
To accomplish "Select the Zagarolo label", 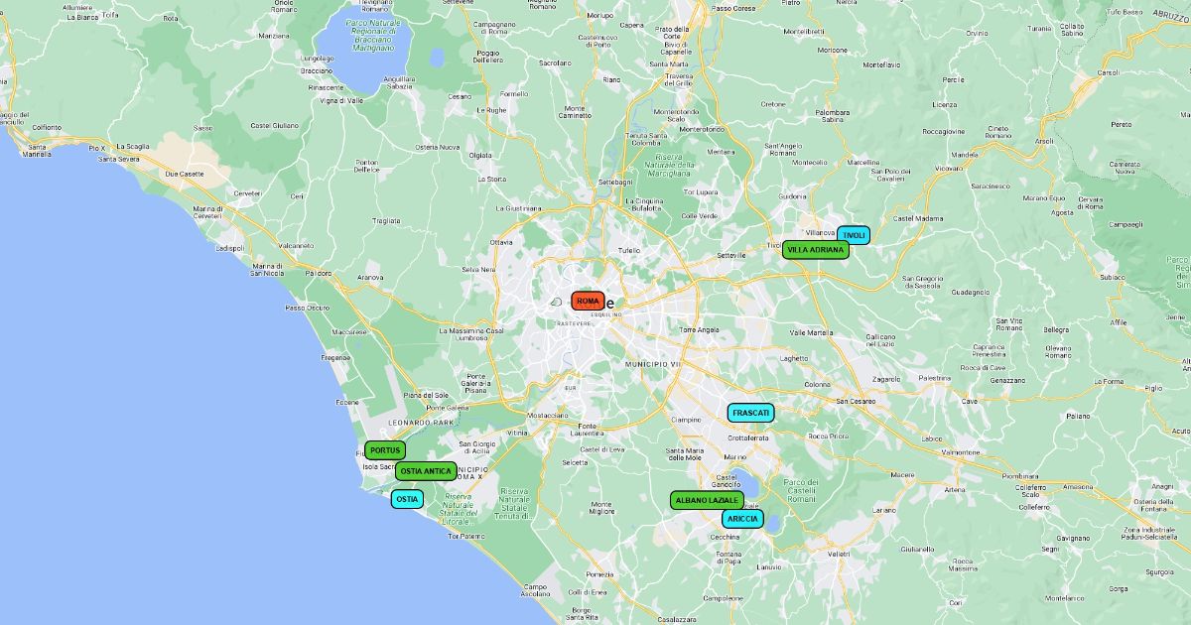I will [x=886, y=379].
